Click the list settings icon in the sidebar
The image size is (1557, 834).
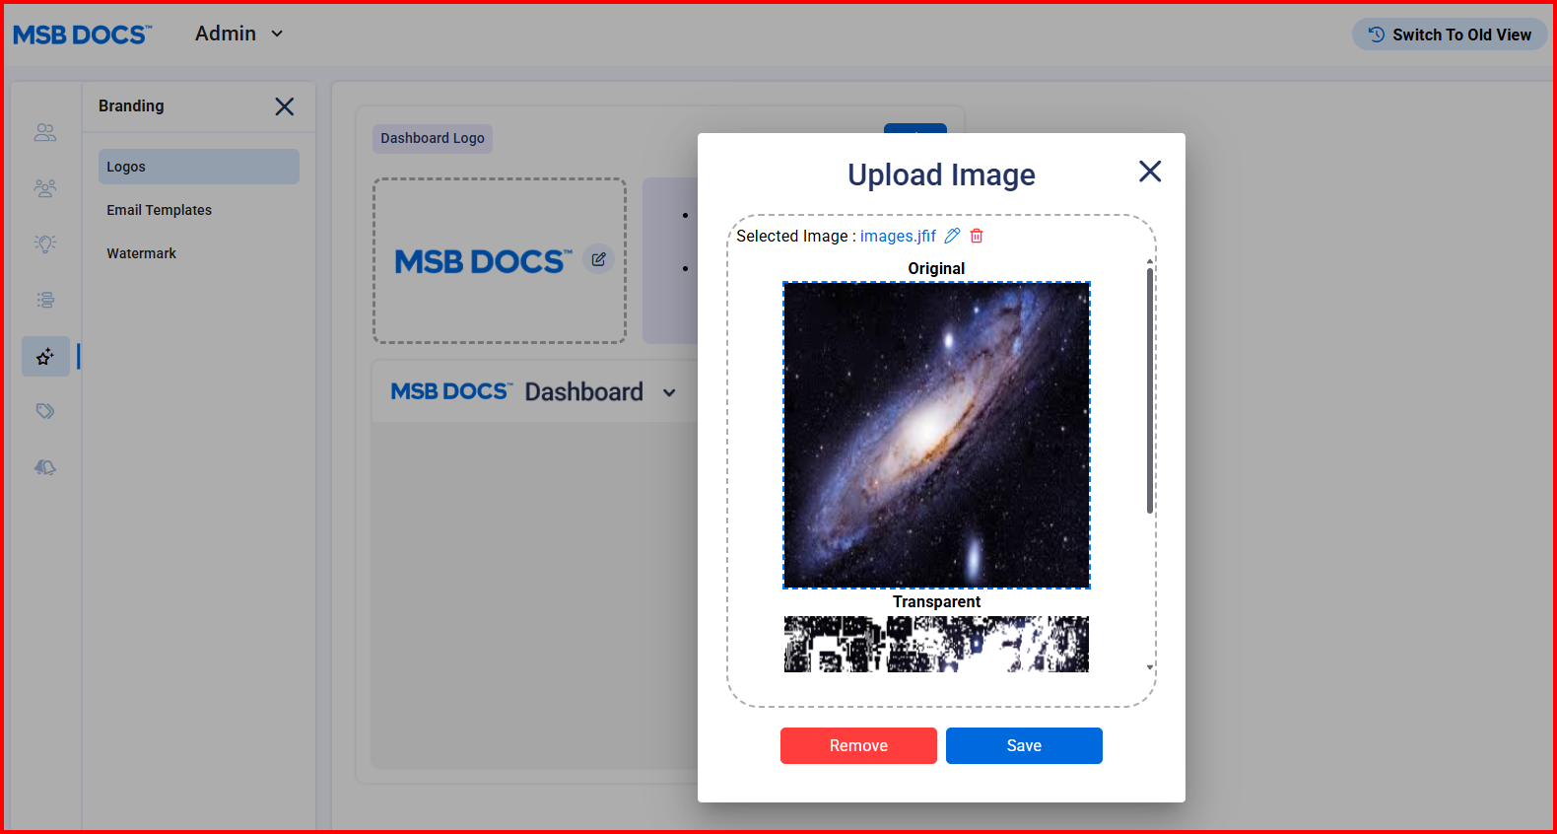pyautogui.click(x=45, y=300)
